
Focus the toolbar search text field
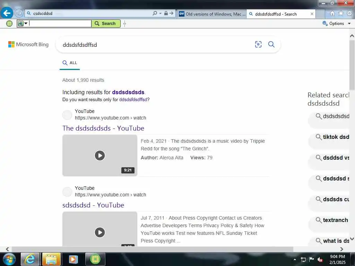coord(60,24)
